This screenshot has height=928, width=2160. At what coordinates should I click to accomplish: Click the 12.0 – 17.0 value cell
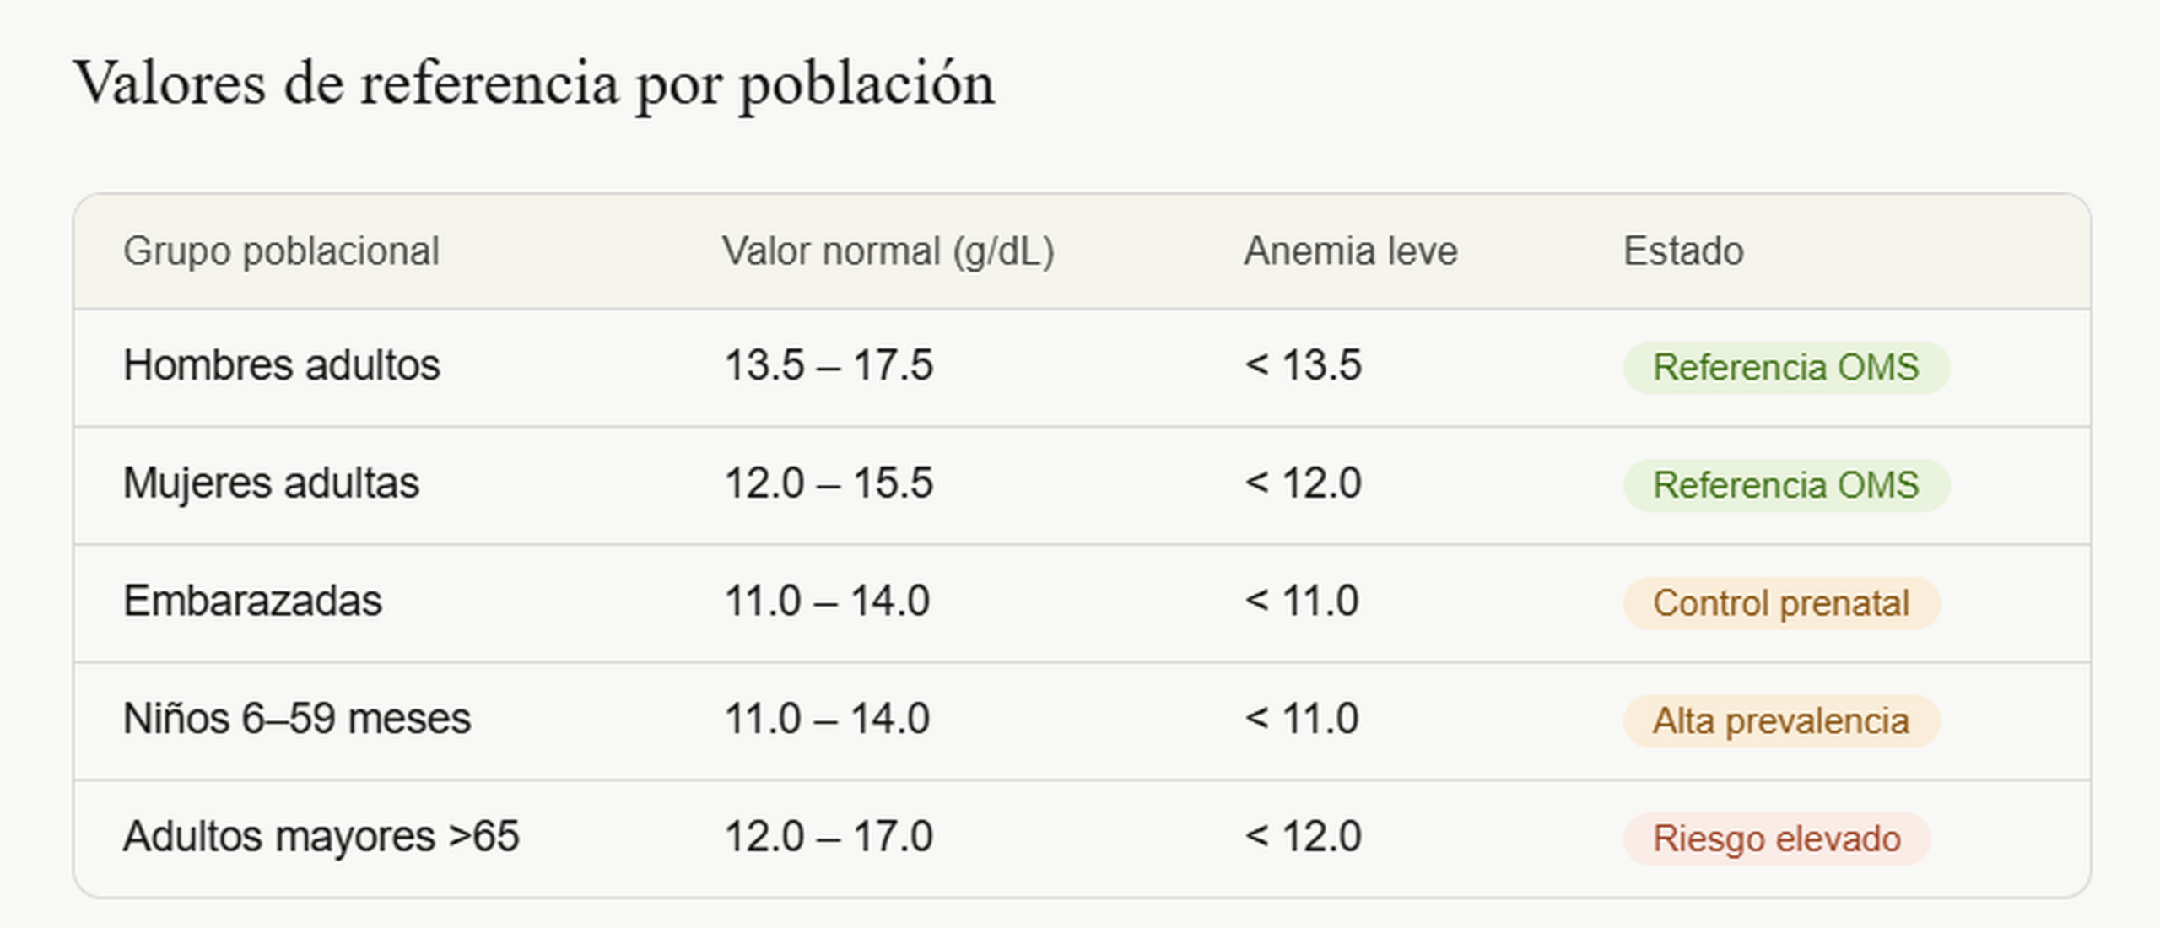point(829,837)
